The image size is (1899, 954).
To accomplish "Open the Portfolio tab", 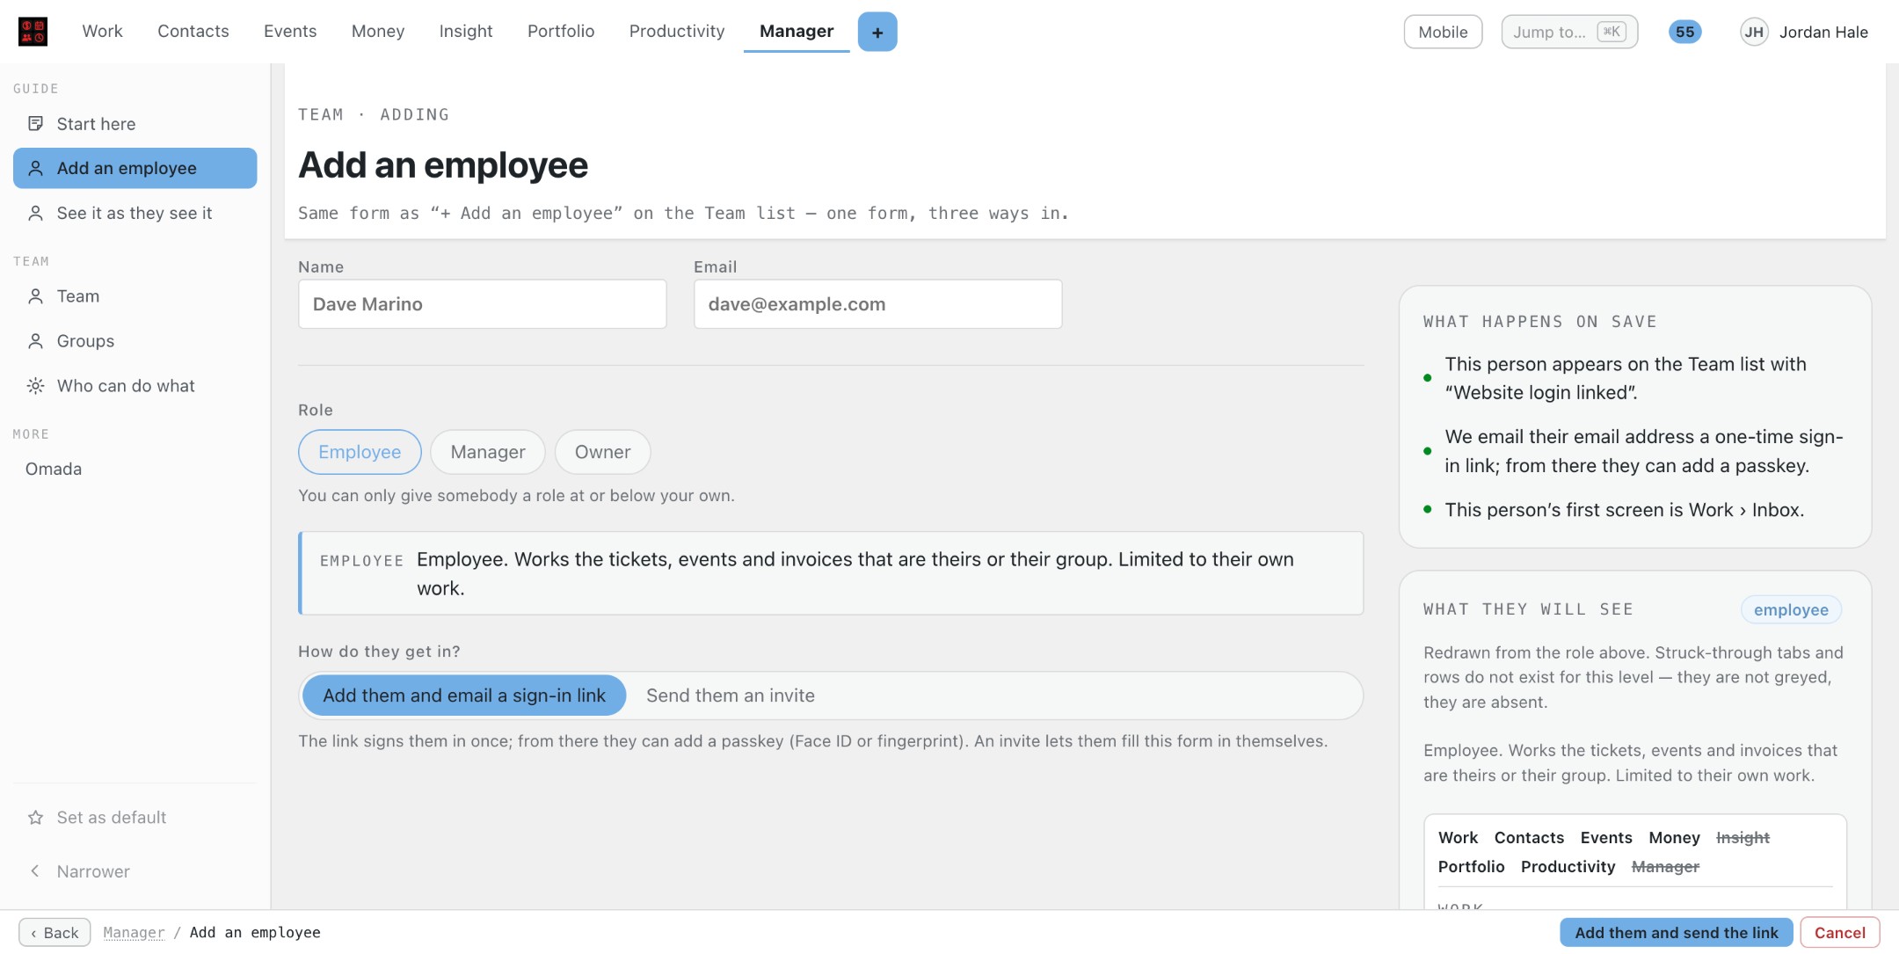I will tap(561, 31).
